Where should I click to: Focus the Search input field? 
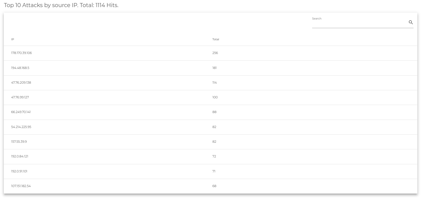point(359,23)
